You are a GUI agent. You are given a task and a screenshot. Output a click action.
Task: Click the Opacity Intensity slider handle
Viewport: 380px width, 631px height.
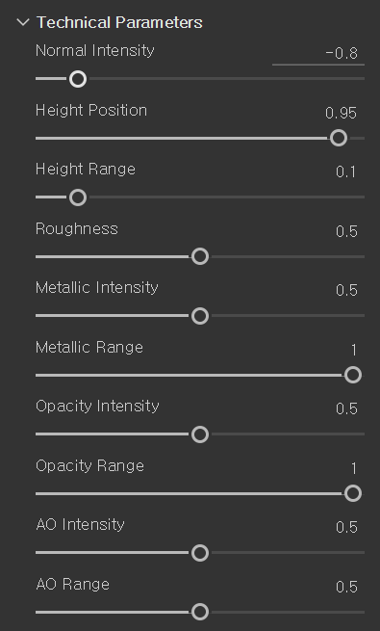click(x=200, y=434)
